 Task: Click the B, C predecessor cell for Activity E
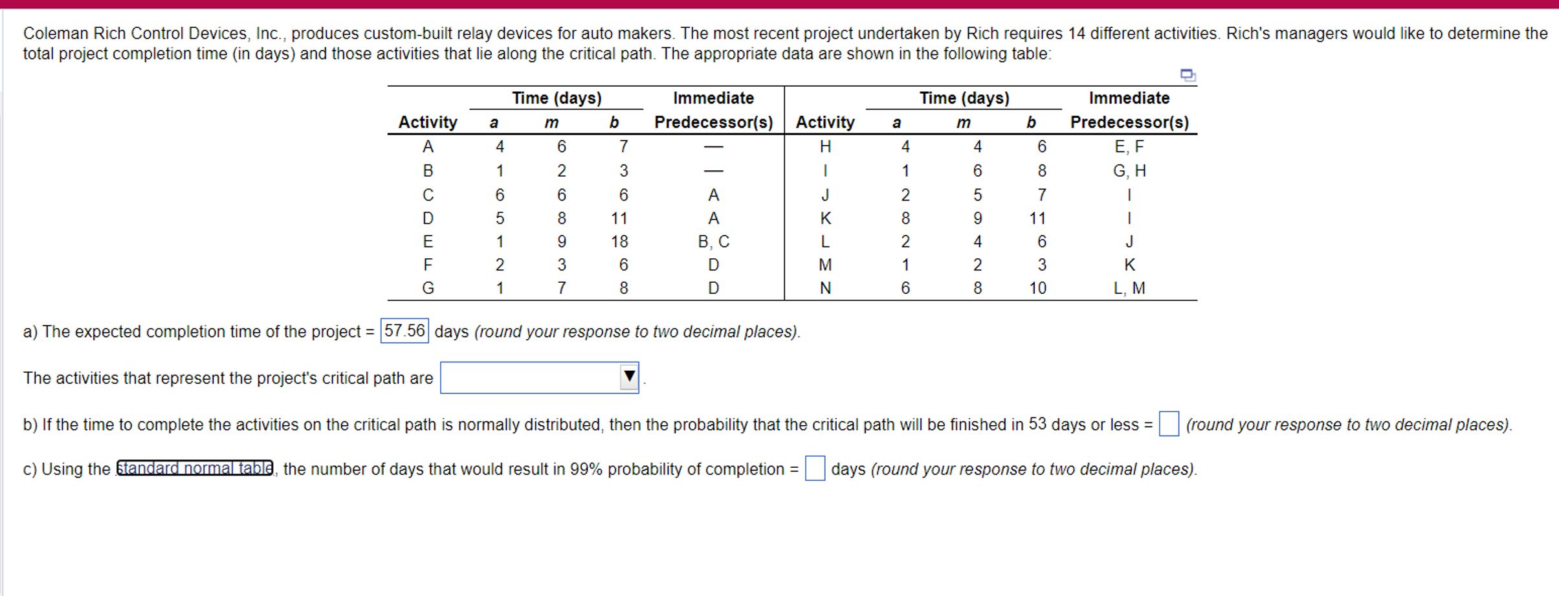pos(714,241)
